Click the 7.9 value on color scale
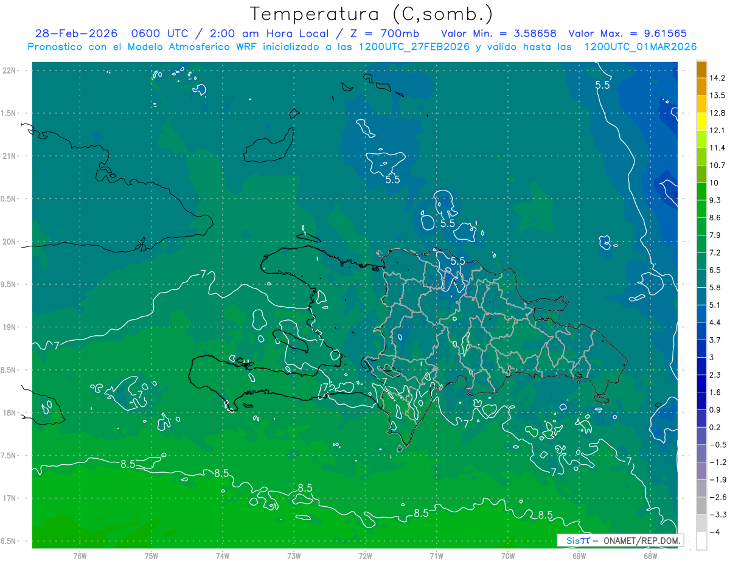 click(x=716, y=235)
